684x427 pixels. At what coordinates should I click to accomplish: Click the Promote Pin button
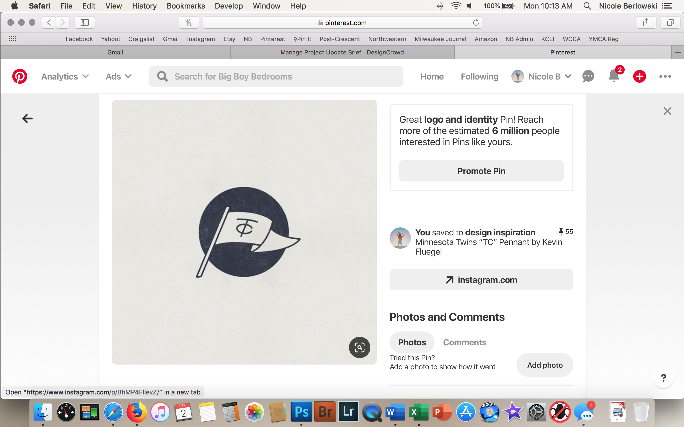tap(481, 171)
